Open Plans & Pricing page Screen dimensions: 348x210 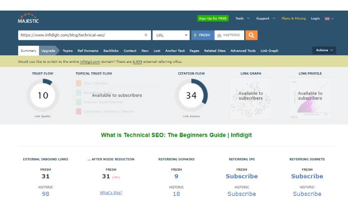tap(293, 19)
